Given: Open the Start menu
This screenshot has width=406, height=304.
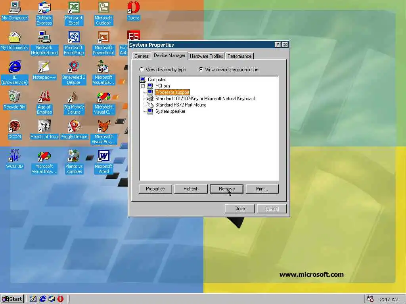Looking at the screenshot, I should click(x=12, y=299).
